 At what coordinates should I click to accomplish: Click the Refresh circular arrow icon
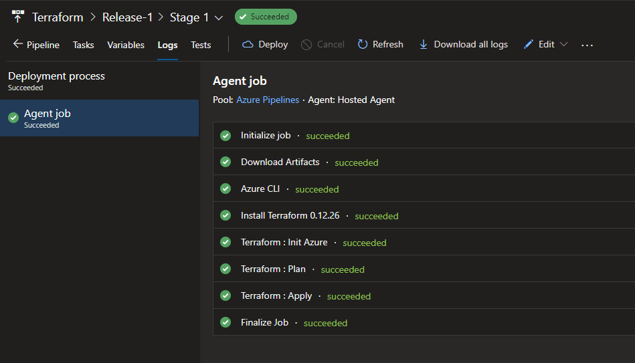[363, 45]
